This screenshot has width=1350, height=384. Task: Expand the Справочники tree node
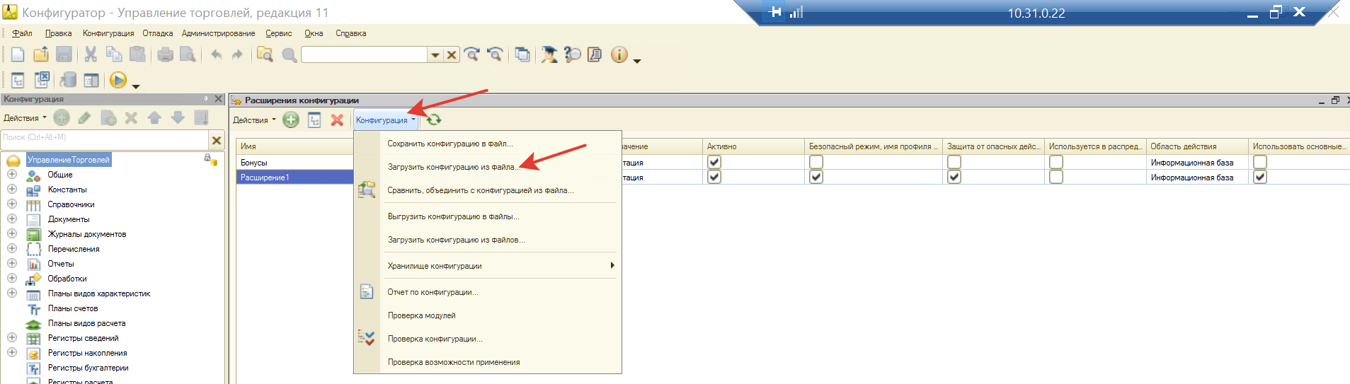(x=12, y=204)
